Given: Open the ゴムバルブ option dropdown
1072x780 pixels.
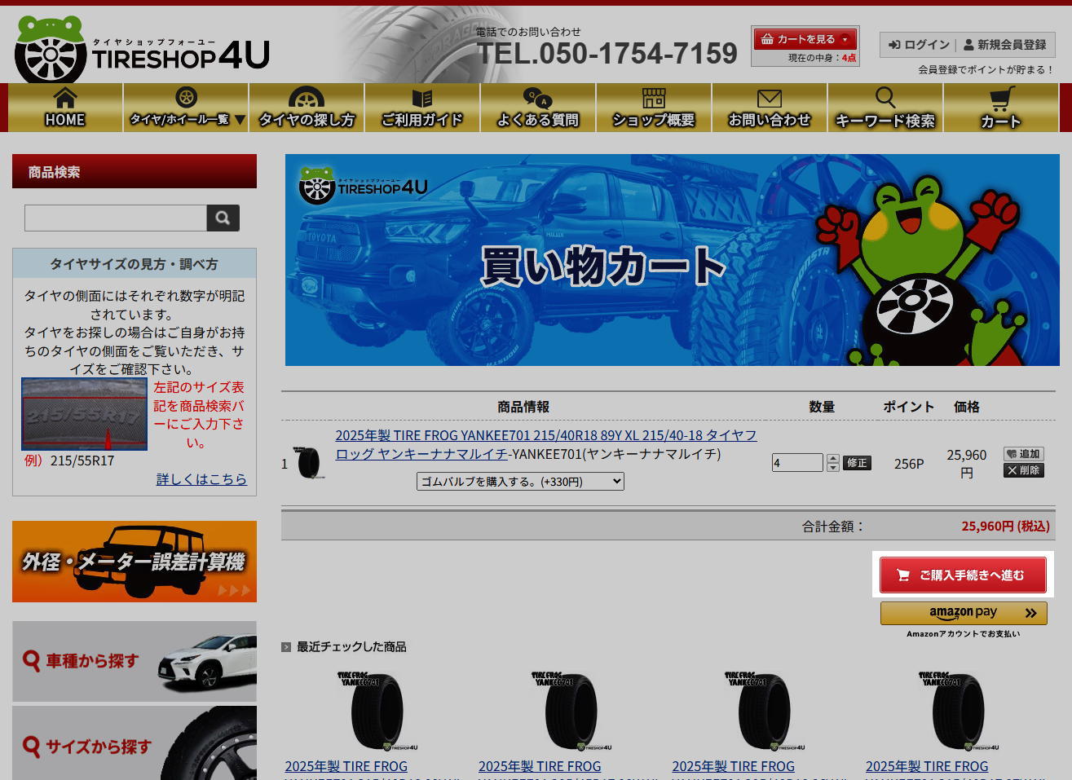Looking at the screenshot, I should 520,482.
